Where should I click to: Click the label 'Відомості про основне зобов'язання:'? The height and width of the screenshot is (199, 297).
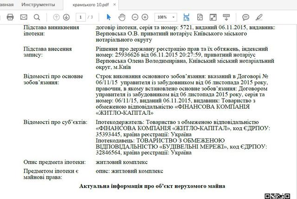pyautogui.click(x=53, y=80)
